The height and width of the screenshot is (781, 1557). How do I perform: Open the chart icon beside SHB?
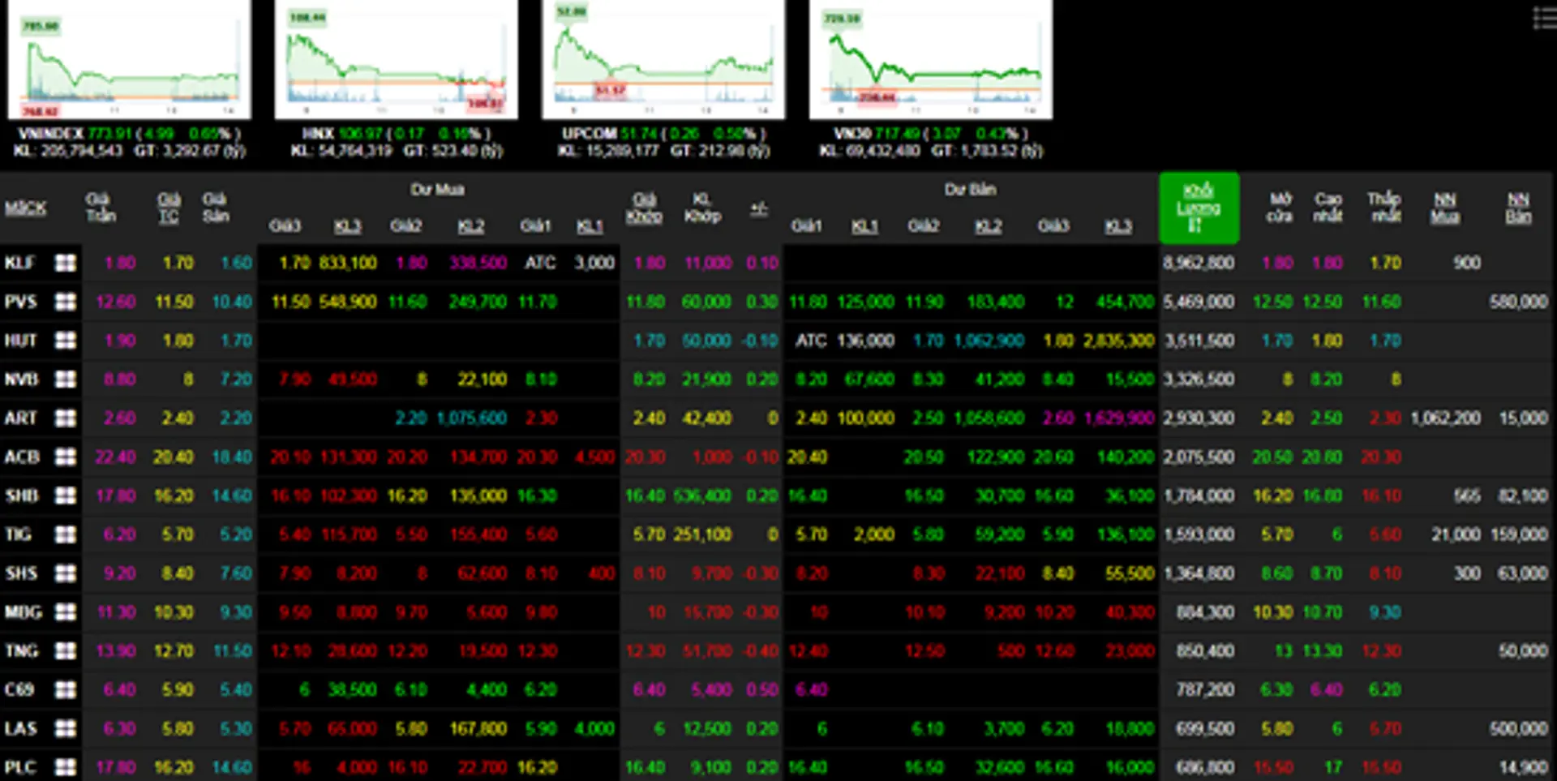click(66, 496)
